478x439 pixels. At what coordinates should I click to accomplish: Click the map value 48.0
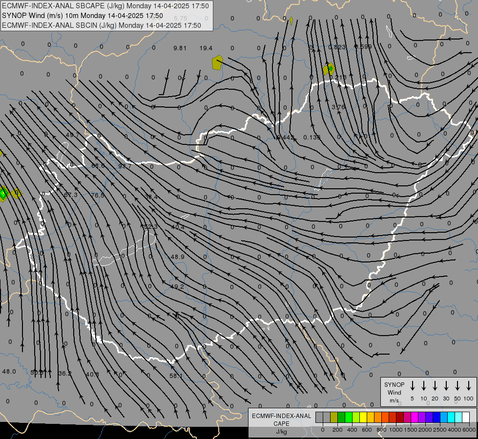coord(9,371)
